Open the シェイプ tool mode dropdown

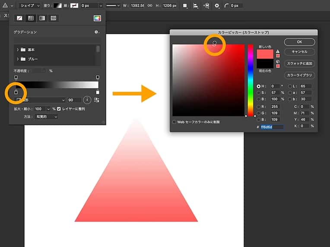tap(30, 6)
